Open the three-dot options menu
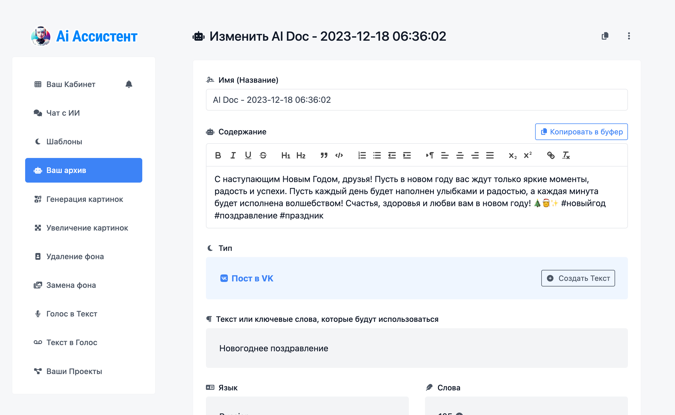675x415 pixels. pos(629,36)
